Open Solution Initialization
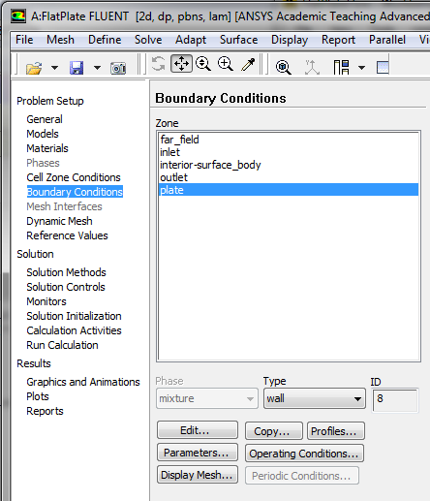The width and height of the screenshot is (430, 501). pos(74,316)
